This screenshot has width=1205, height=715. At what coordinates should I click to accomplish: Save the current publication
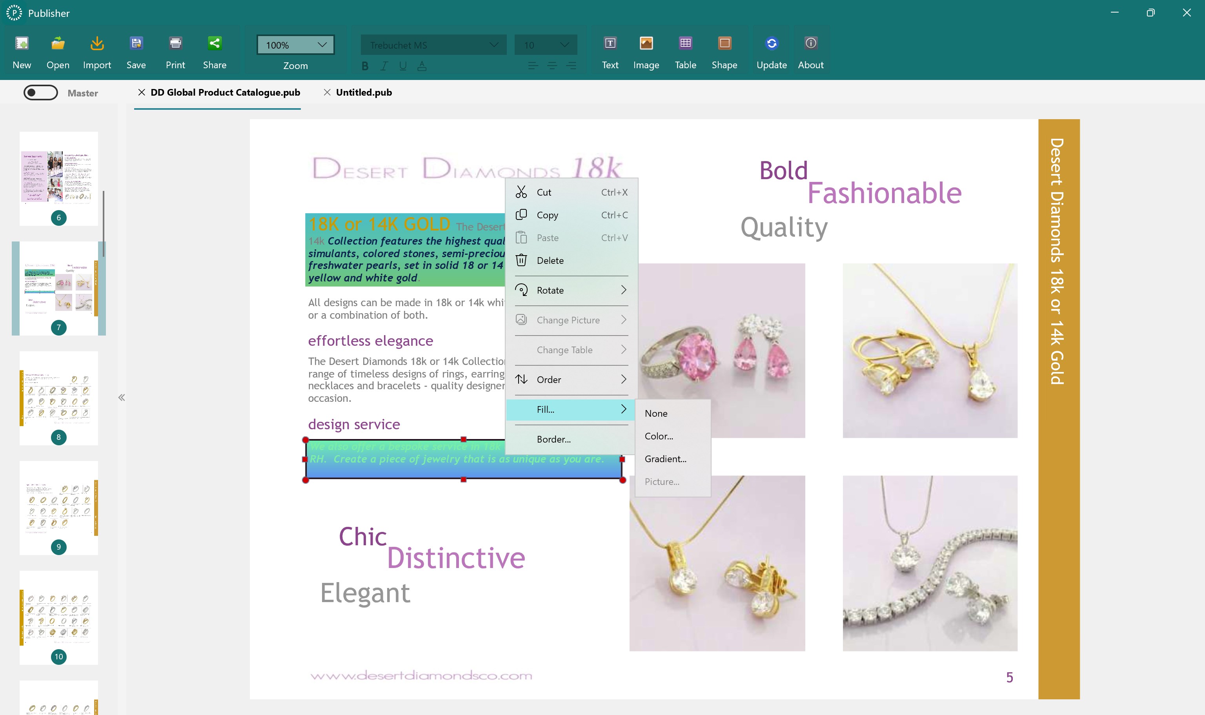(137, 51)
